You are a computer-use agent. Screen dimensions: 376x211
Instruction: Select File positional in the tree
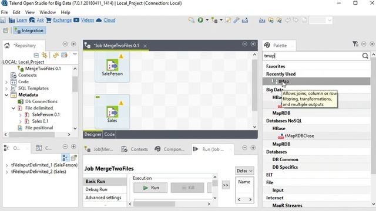coord(39,128)
